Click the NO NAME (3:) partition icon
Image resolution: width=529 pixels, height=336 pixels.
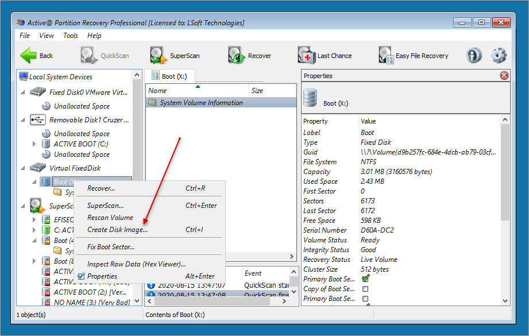[x=46, y=302]
